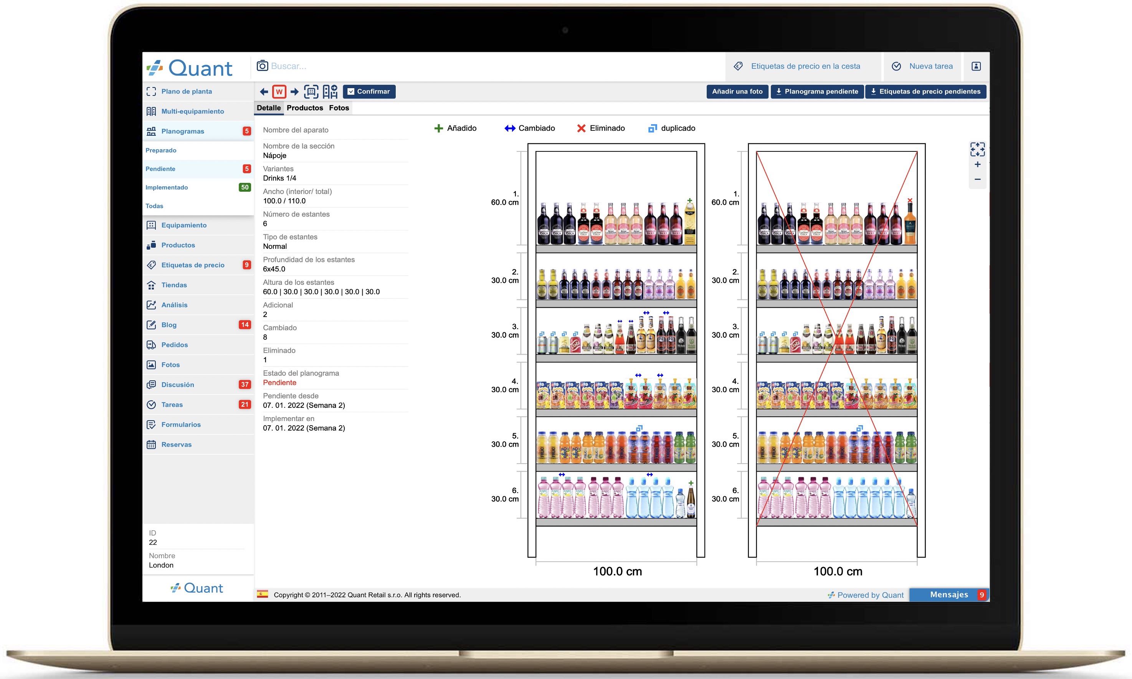Select the Plano de planta icon
This screenshot has height=679, width=1132.
click(151, 91)
